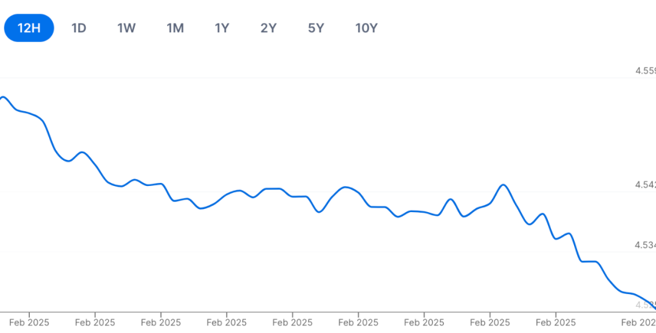The image size is (656, 333).
Task: Click the top horizontal gridline of chart
Action: pyautogui.click(x=304, y=78)
